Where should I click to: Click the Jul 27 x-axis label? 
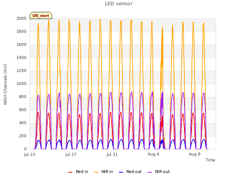click(71, 154)
